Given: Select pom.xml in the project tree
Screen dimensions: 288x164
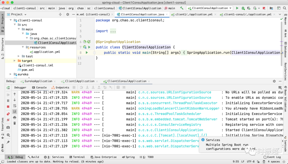Looking at the screenshot, I should (x=28, y=70).
